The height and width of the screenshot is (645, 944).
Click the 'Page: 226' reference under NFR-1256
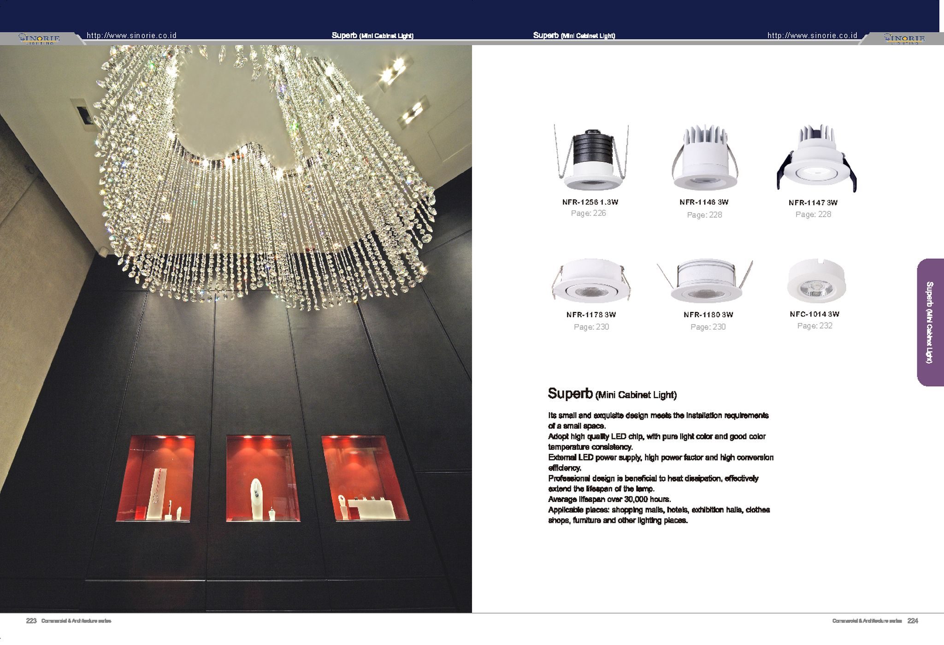(588, 213)
